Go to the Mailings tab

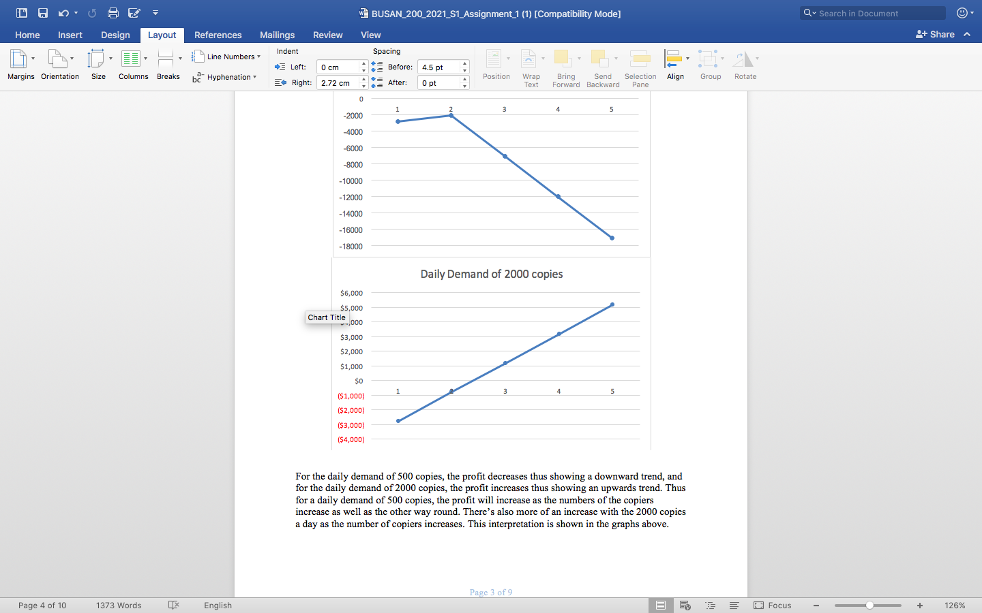(278, 35)
